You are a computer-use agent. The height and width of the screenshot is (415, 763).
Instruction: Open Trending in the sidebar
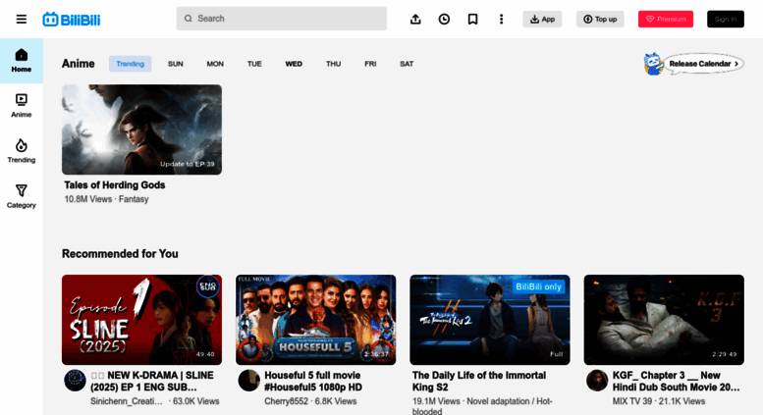point(22,151)
